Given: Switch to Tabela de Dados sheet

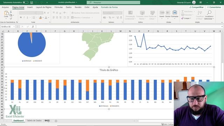Looking at the screenshot, I should tap(34, 120).
